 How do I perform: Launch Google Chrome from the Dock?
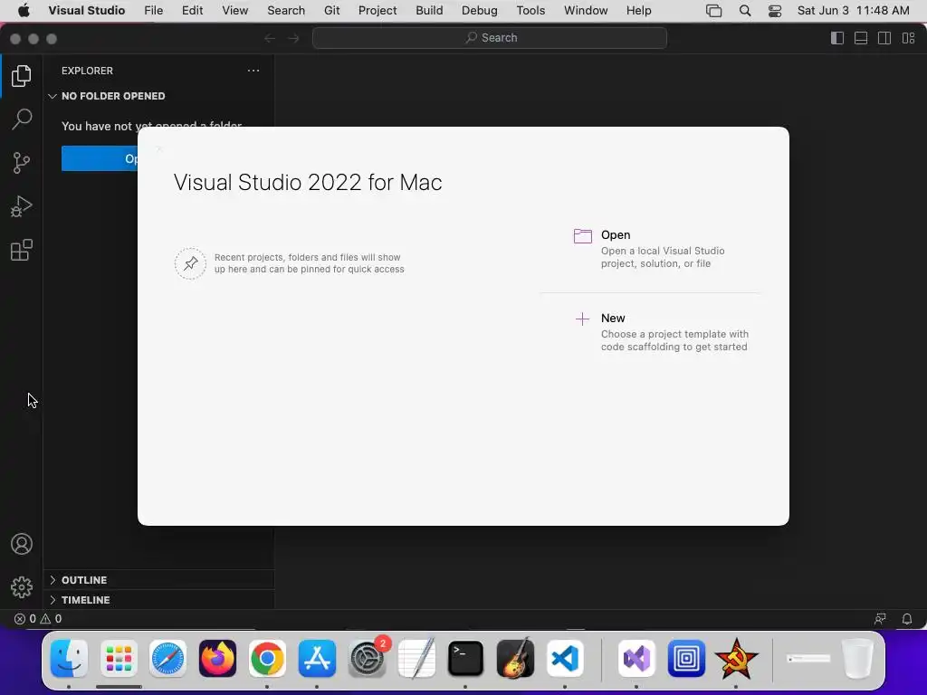pyautogui.click(x=267, y=659)
